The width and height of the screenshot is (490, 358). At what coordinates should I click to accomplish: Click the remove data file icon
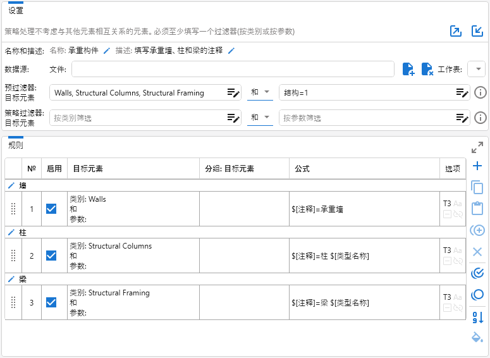click(x=427, y=69)
